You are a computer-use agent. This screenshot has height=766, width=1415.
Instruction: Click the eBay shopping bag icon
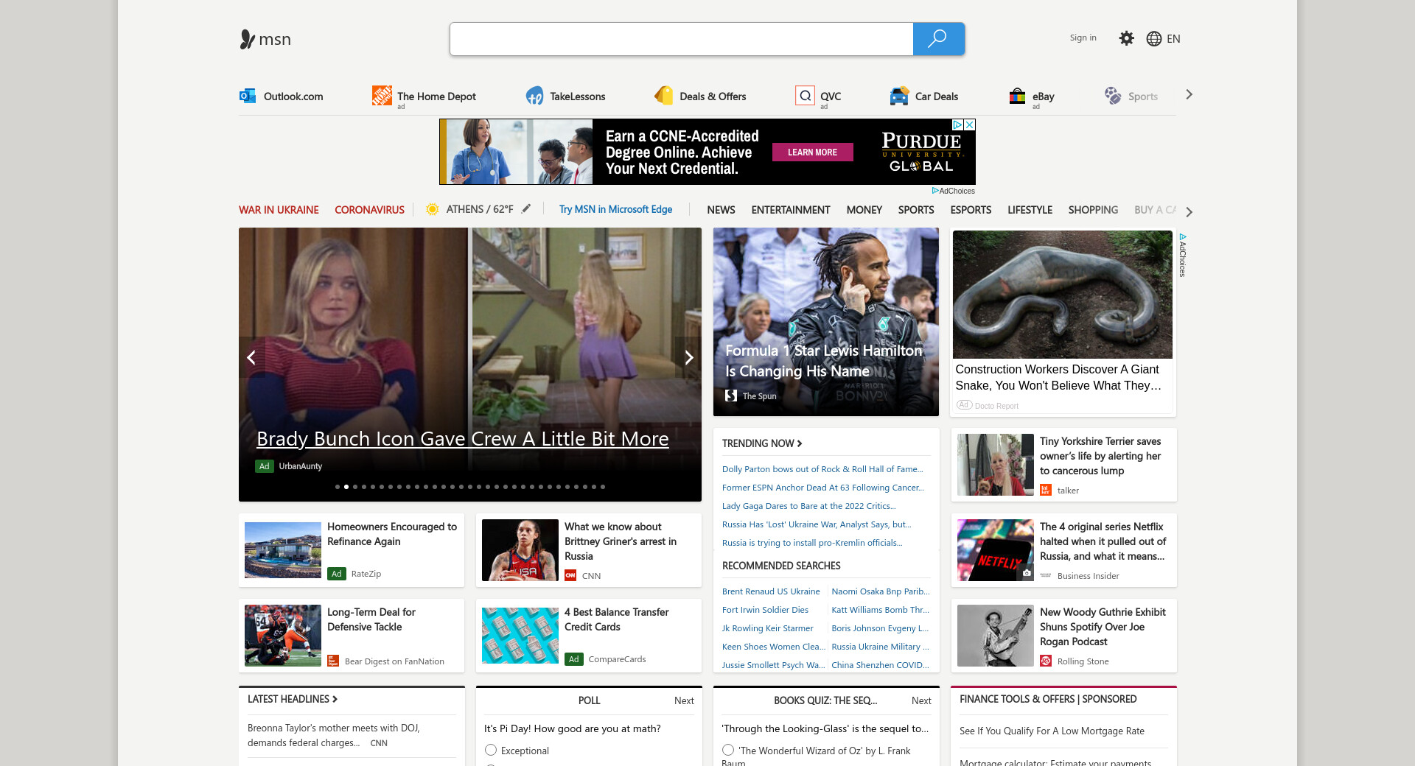coord(1017,96)
